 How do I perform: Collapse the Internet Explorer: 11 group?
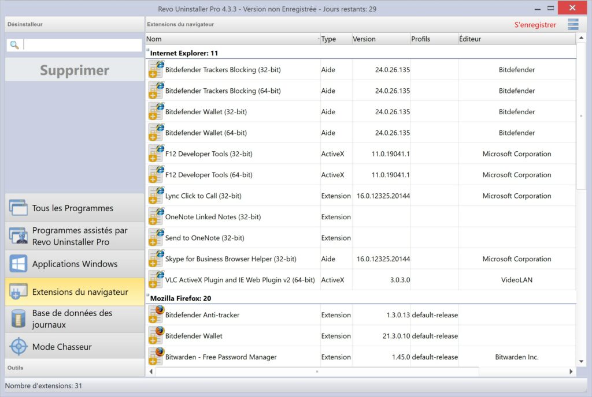(x=148, y=50)
